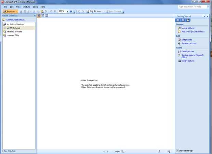Select the Recently Browsed item
The height and width of the screenshot is (154, 212).
pyautogui.click(x=14, y=31)
